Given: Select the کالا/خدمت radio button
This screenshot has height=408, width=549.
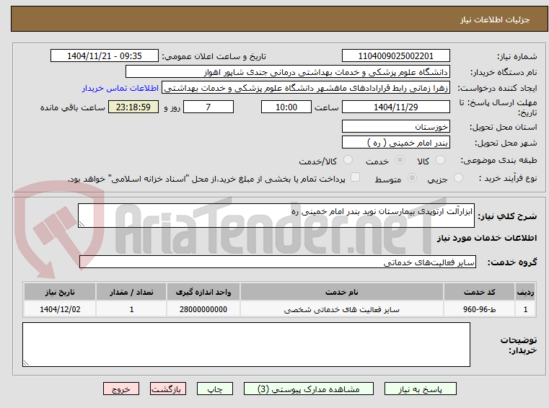Looking at the screenshot, I should (348, 160).
